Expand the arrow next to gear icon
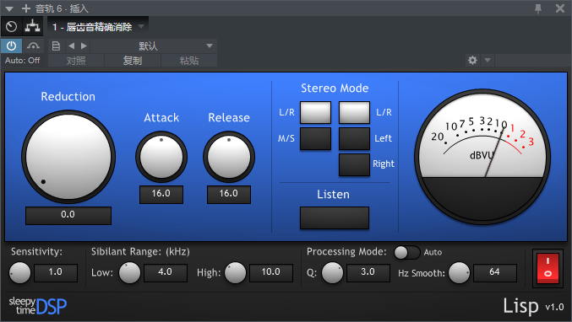 (488, 60)
